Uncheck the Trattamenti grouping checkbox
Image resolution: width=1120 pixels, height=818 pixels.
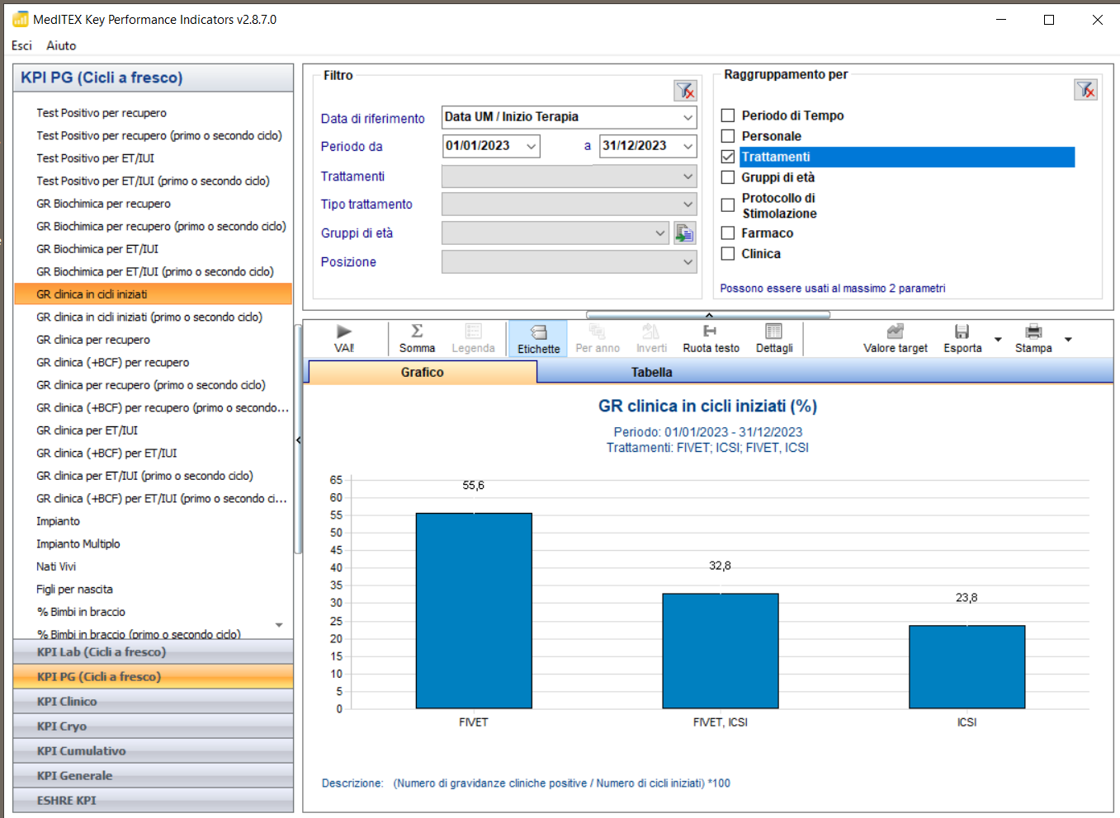728,157
